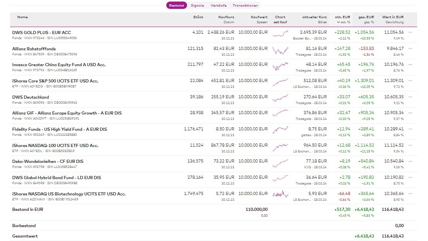The width and height of the screenshot is (428, 241).
Task: Open options menu for Fidelity US High Yield
Action: pos(410,129)
